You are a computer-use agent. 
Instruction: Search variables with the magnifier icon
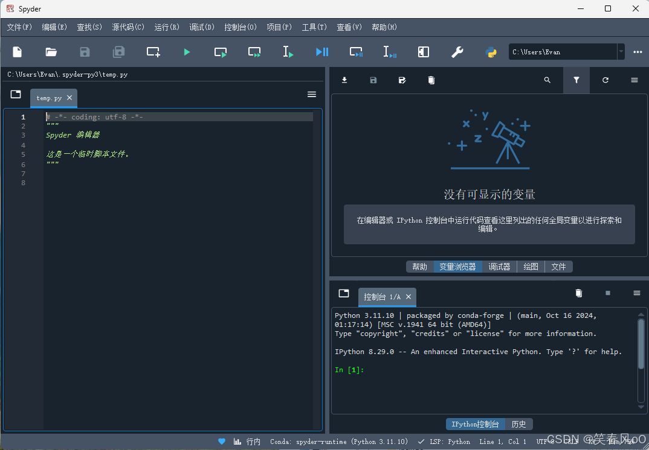coord(547,80)
